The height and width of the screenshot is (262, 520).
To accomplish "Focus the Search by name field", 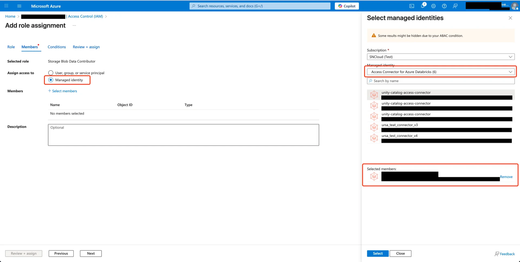I will (441, 81).
